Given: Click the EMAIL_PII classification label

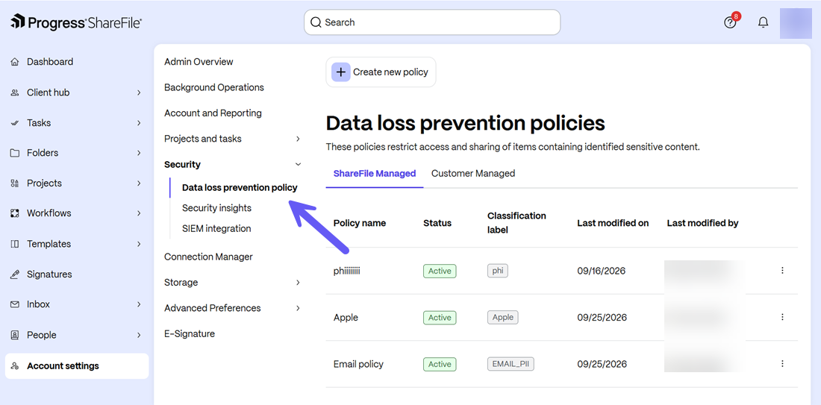Looking at the screenshot, I should [x=511, y=364].
